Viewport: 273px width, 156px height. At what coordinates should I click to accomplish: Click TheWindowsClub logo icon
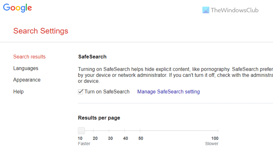coord(206,11)
